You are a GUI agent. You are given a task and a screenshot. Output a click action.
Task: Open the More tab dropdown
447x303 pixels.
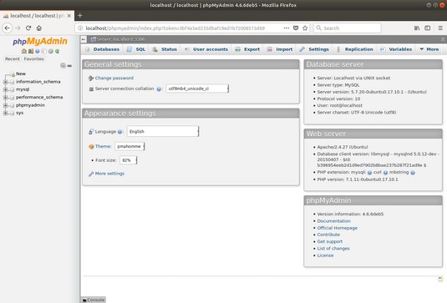click(x=429, y=49)
